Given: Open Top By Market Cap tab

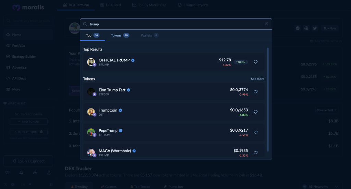Looking at the screenshot, I should tap(149, 5).
